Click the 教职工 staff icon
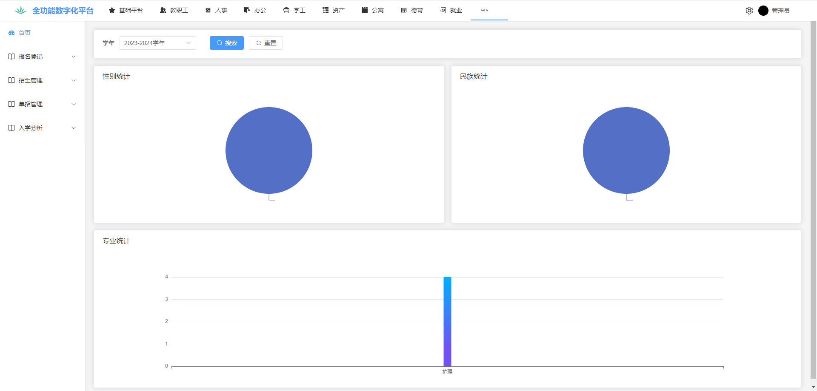Viewport: 817px width, 391px height. pyautogui.click(x=163, y=10)
